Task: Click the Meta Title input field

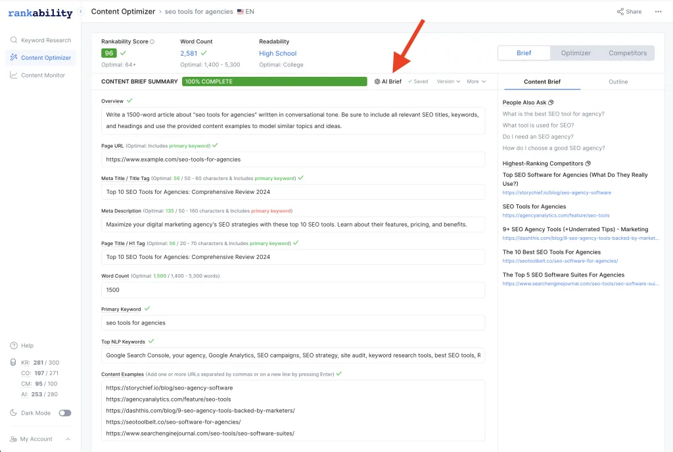Action: click(x=293, y=192)
